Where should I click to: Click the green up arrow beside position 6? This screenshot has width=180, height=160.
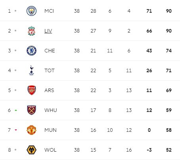coord(16,110)
